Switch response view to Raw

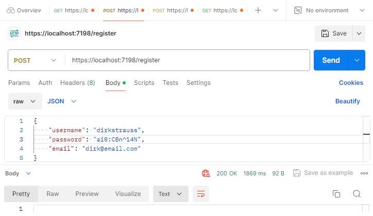pos(53,194)
